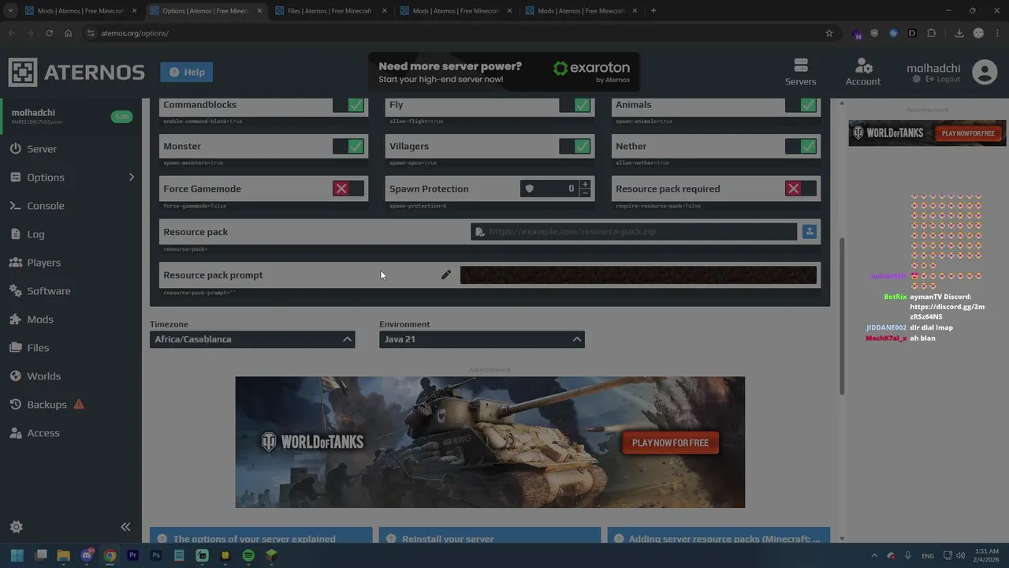The height and width of the screenshot is (568, 1009).
Task: Click the Backups warning triangle icon
Action: click(x=79, y=404)
